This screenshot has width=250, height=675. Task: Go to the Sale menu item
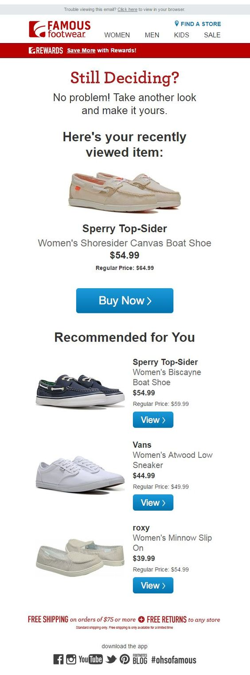(x=212, y=35)
